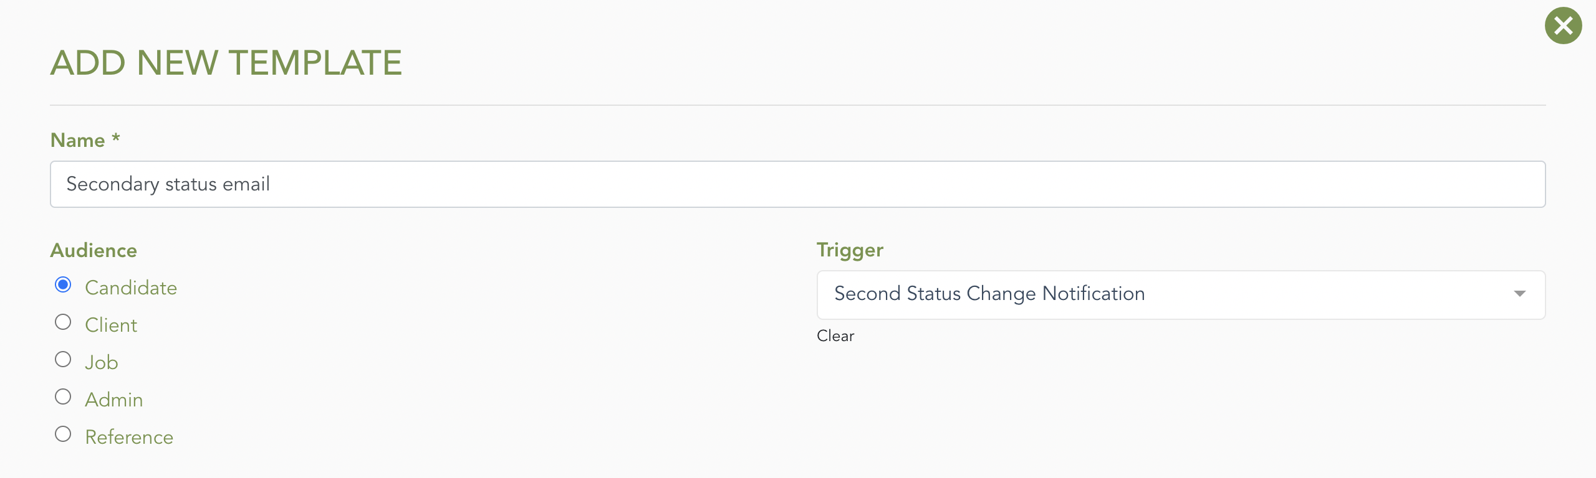
Task: Select the Client radio button circle
Action: [63, 322]
